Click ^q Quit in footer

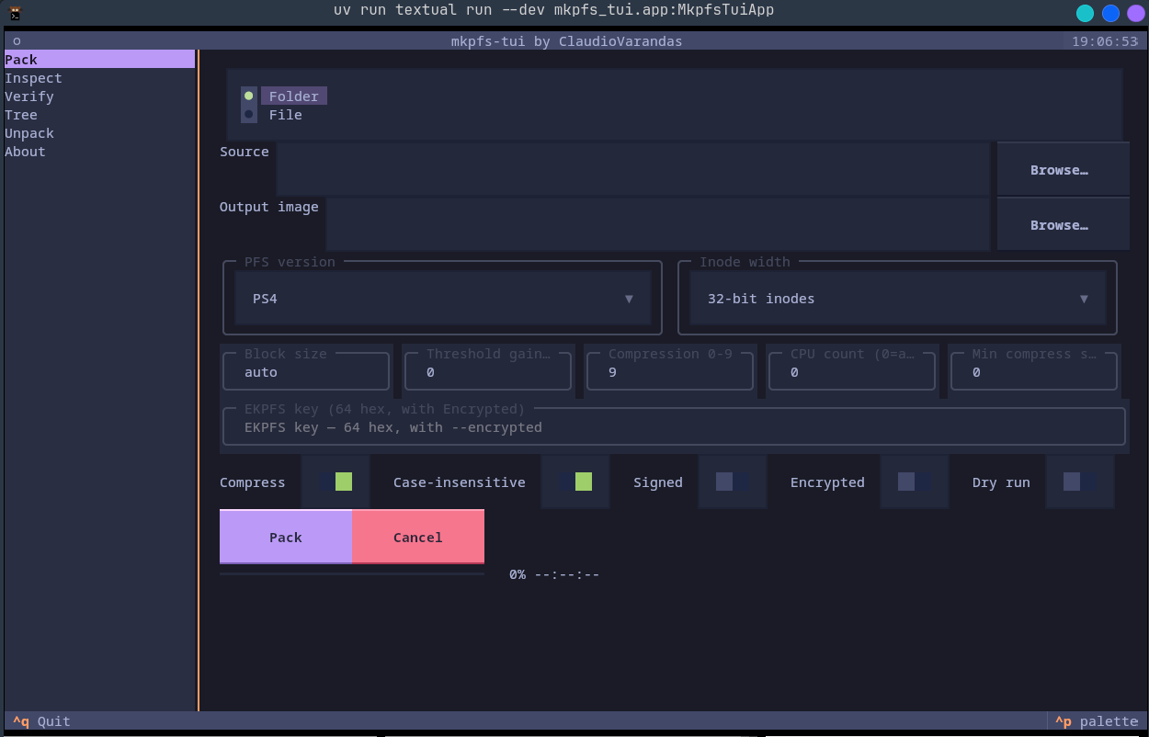click(41, 721)
